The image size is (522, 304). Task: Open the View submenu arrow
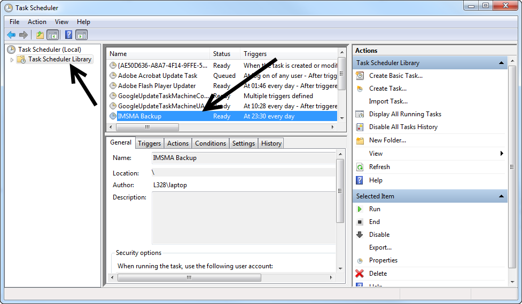[x=502, y=154]
